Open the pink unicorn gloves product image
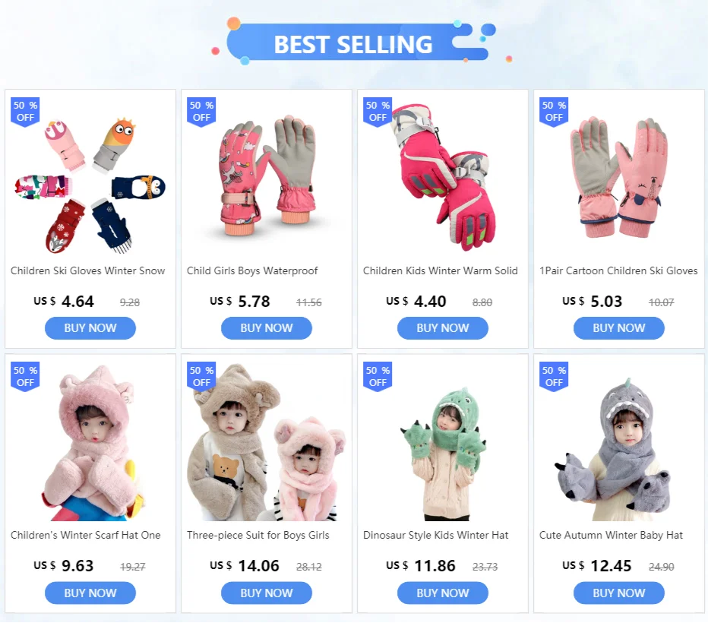Image resolution: width=708 pixels, height=623 pixels. [267, 176]
